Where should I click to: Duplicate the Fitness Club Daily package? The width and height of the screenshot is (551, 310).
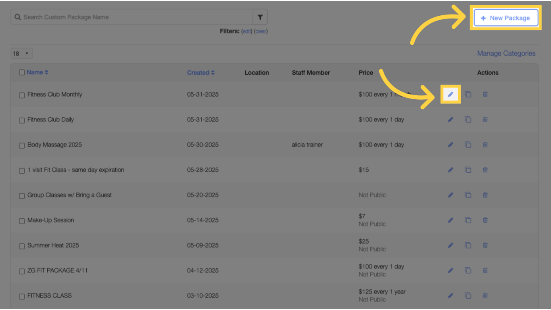[468, 119]
